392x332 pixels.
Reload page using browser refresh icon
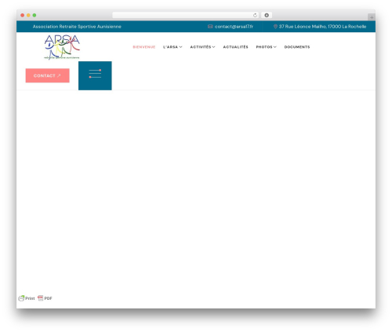coord(255,15)
